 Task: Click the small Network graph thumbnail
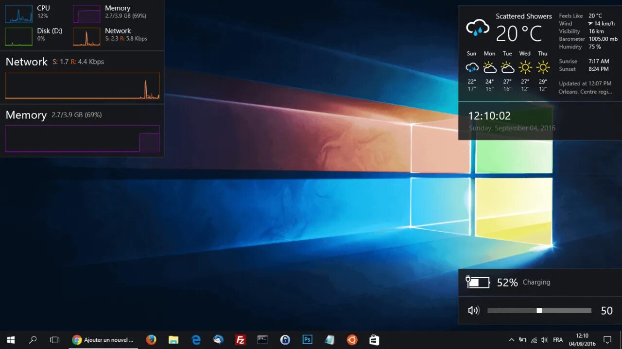pyautogui.click(x=86, y=37)
